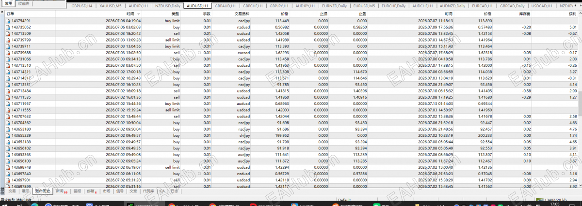The width and height of the screenshot is (582, 206).
Task: Switch to the USDCAD,H1 chart tab
Action: (542, 6)
